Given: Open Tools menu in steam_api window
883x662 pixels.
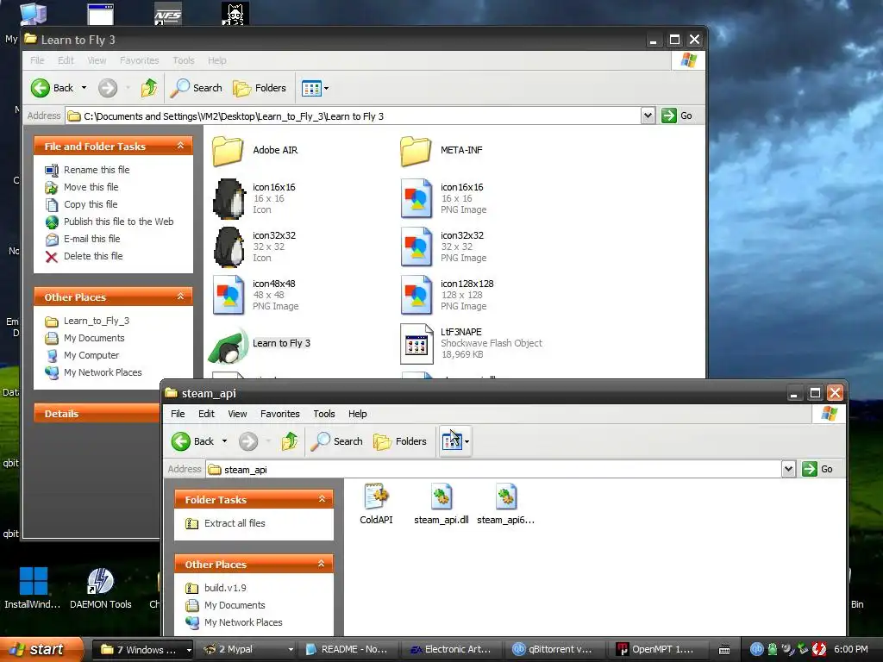Looking at the screenshot, I should 324,414.
